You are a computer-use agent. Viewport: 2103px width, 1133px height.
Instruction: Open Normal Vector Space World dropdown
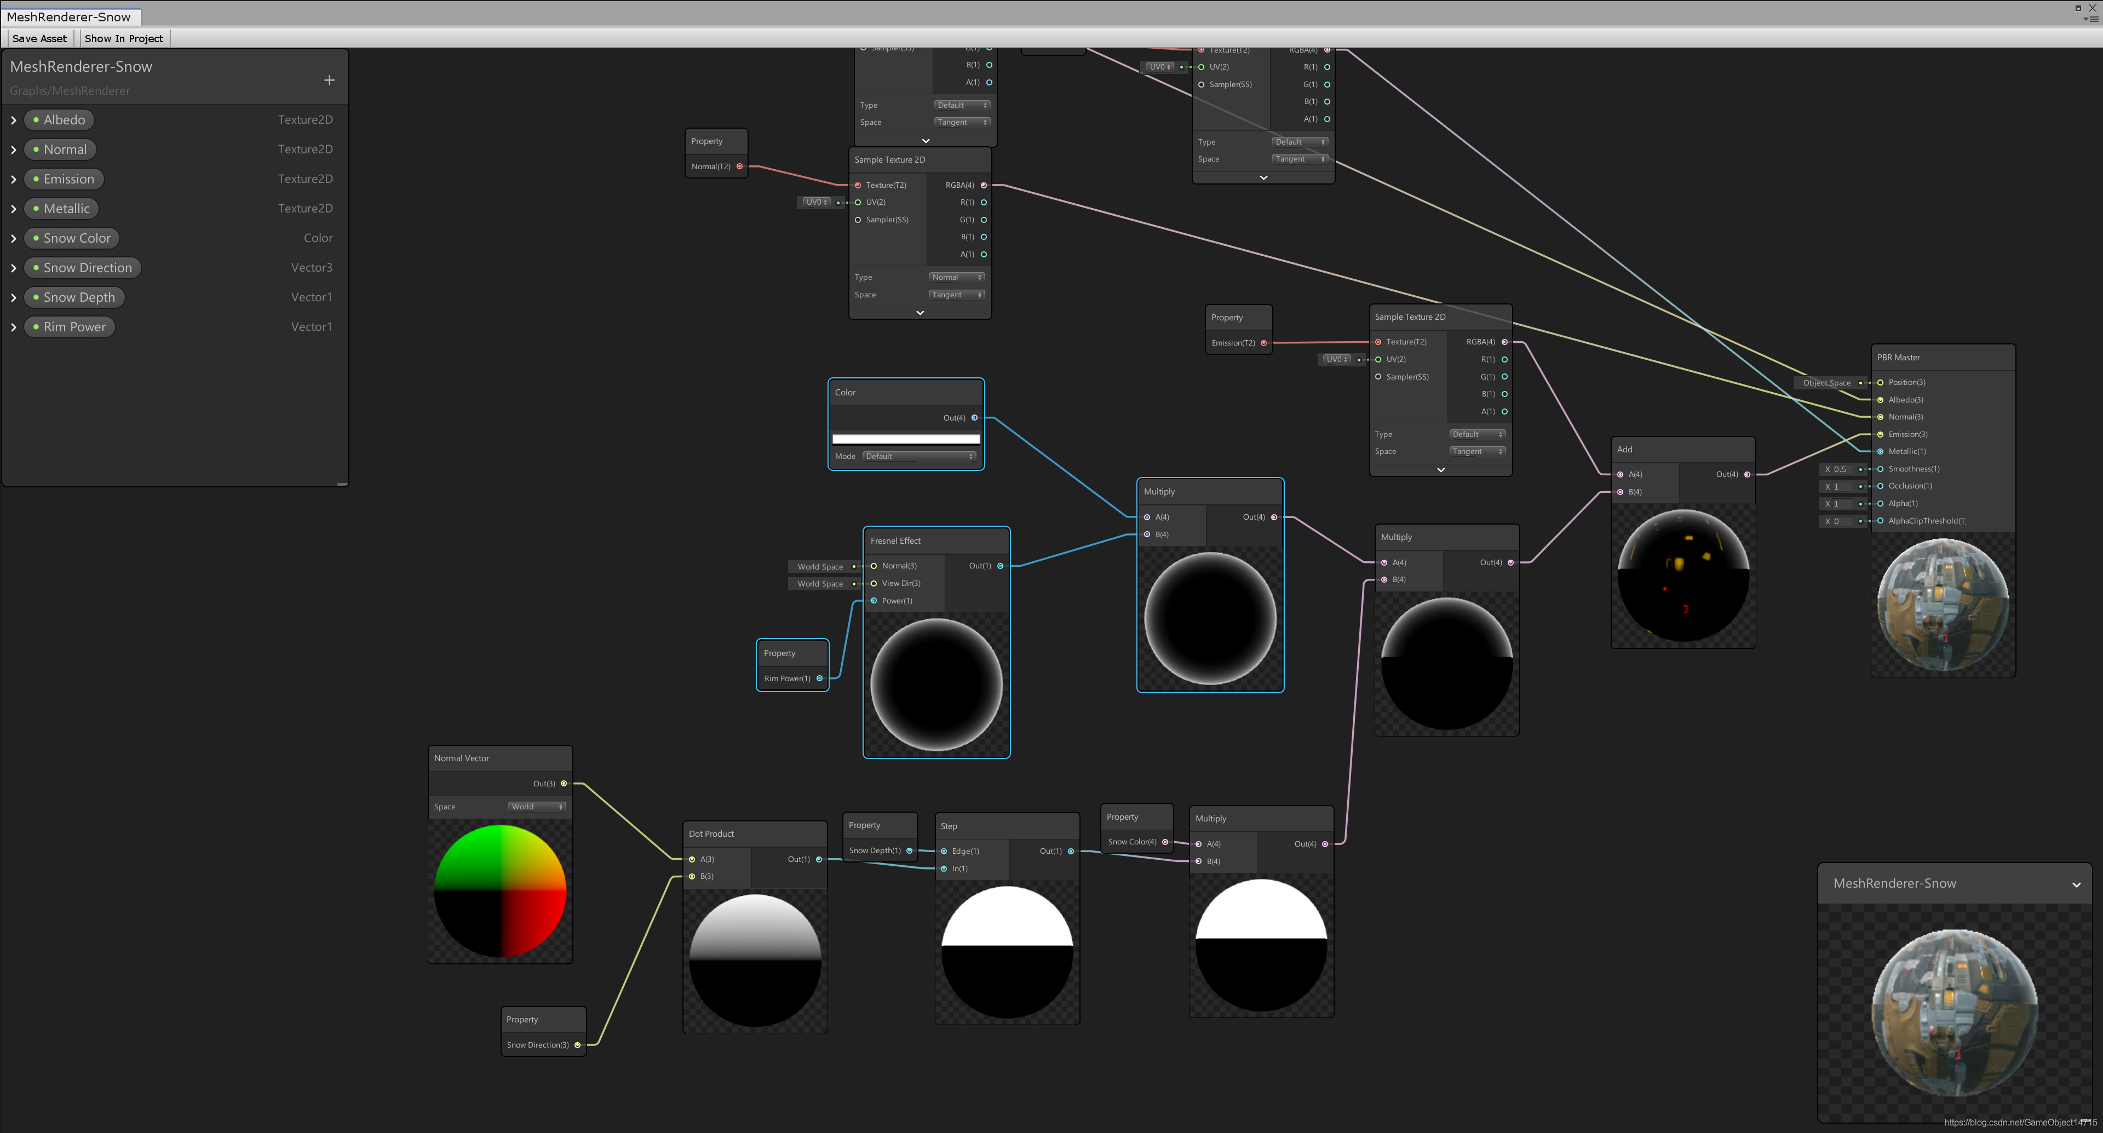coord(536,807)
